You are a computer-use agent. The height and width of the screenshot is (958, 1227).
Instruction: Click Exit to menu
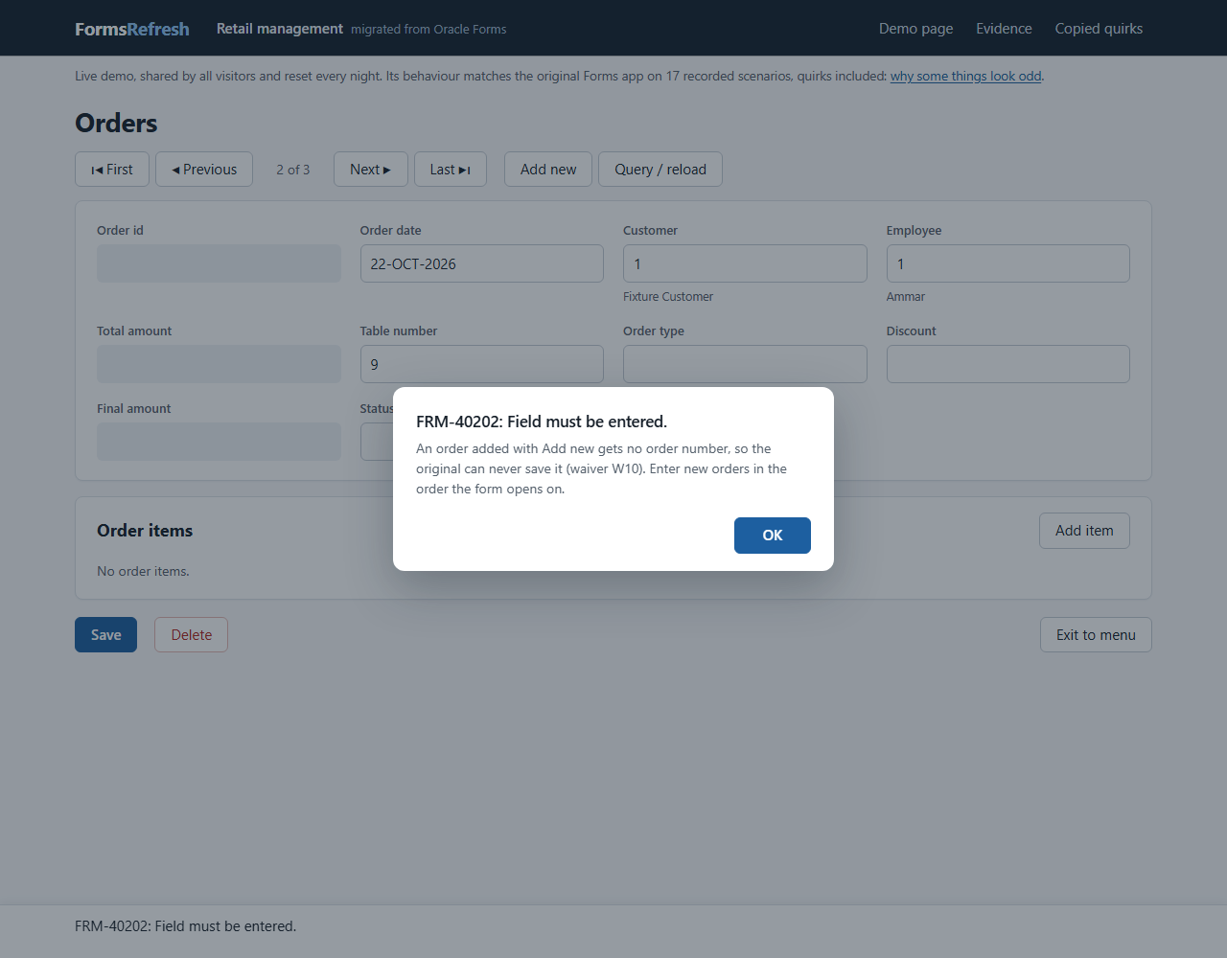pos(1096,635)
